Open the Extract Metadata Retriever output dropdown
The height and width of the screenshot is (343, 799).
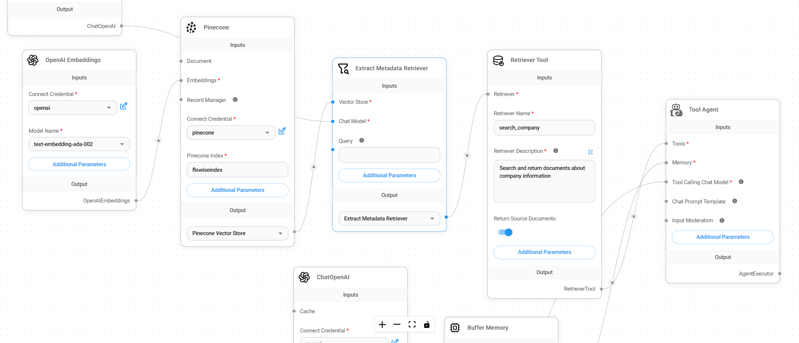click(389, 219)
